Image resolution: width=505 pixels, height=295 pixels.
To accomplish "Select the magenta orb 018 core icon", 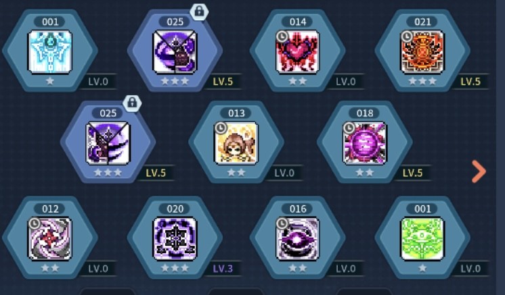I will (x=365, y=143).
